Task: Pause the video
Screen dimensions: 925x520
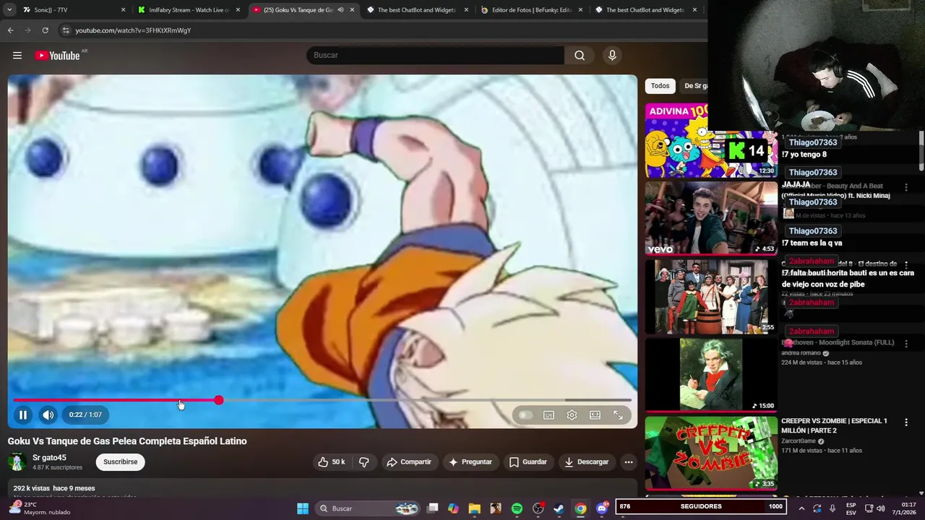Action: tap(23, 415)
